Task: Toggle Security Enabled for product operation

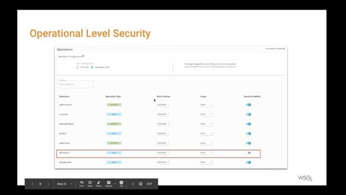Action: point(249,134)
